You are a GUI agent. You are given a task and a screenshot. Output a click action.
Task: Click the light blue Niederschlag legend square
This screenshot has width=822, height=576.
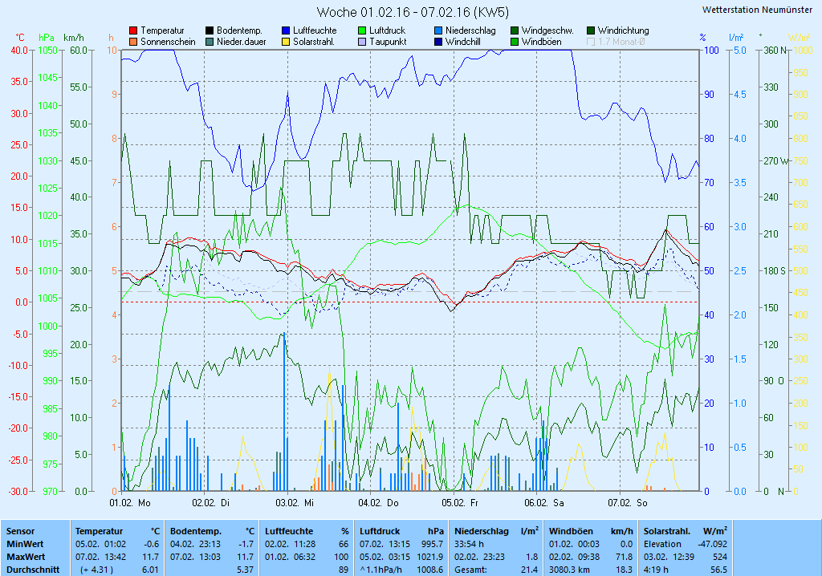click(x=438, y=30)
